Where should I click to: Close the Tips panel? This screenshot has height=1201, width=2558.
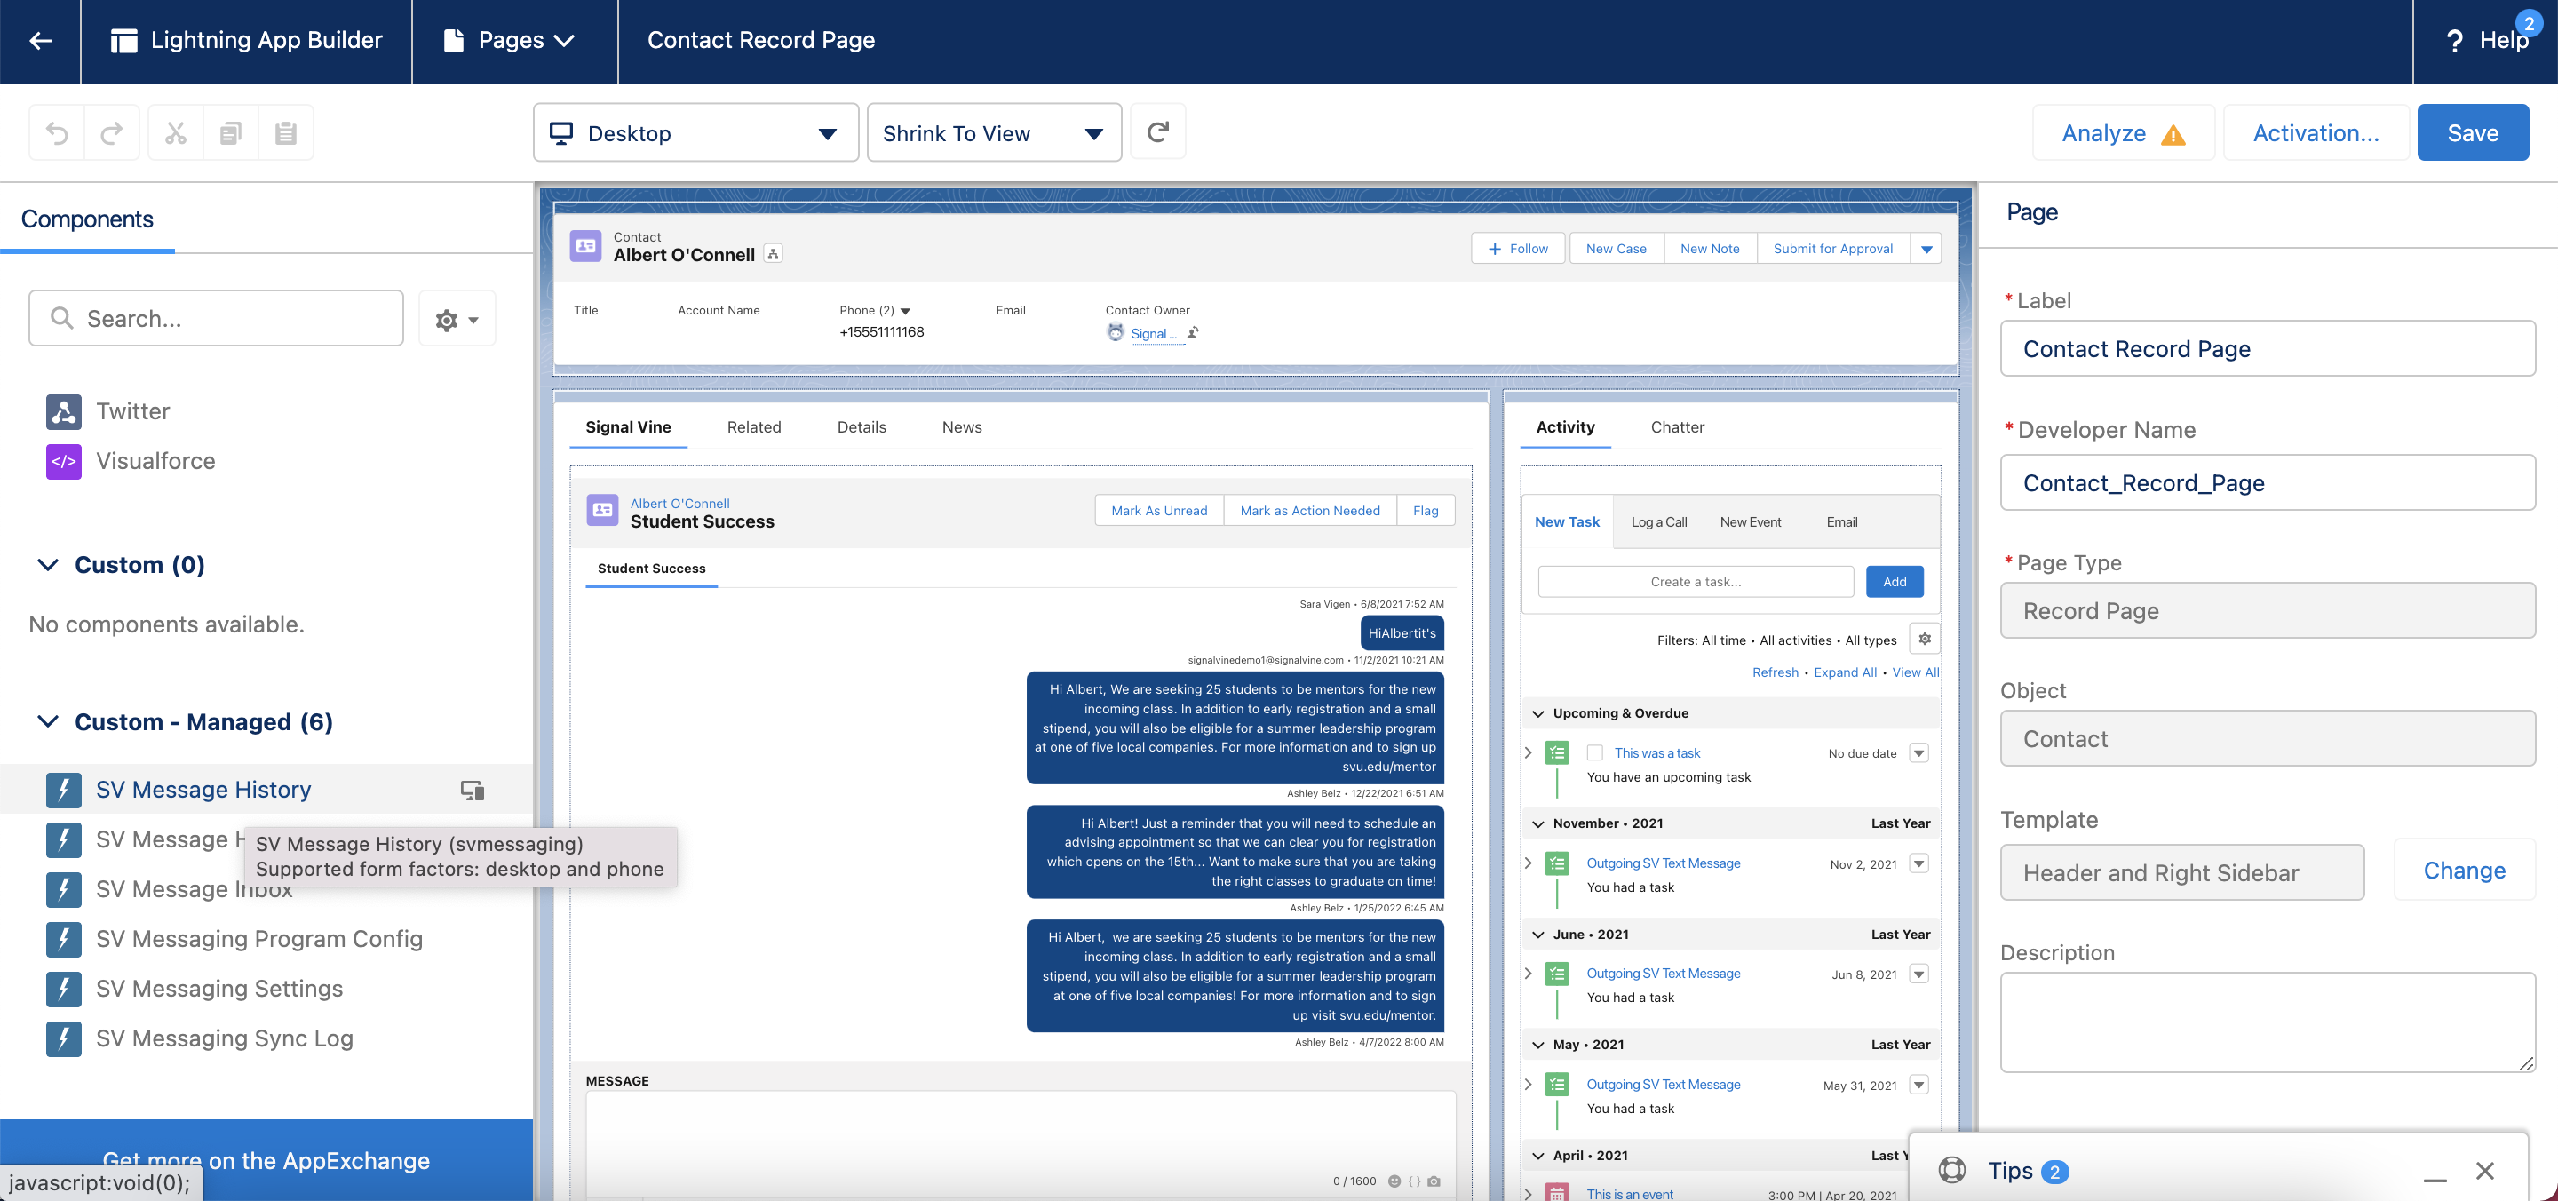tap(2484, 1170)
